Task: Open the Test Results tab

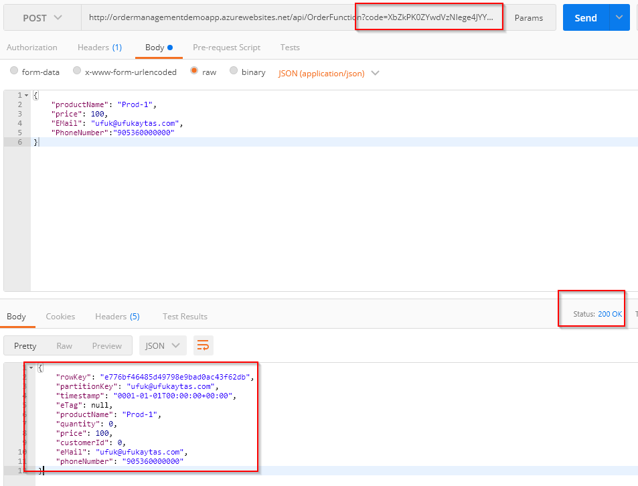Action: pos(185,317)
